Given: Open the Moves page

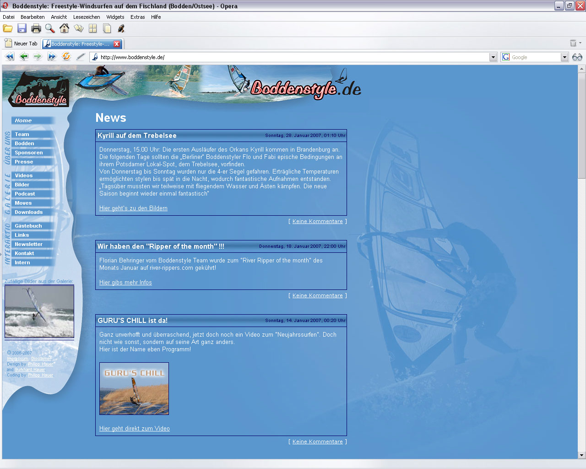Looking at the screenshot, I should pos(33,203).
